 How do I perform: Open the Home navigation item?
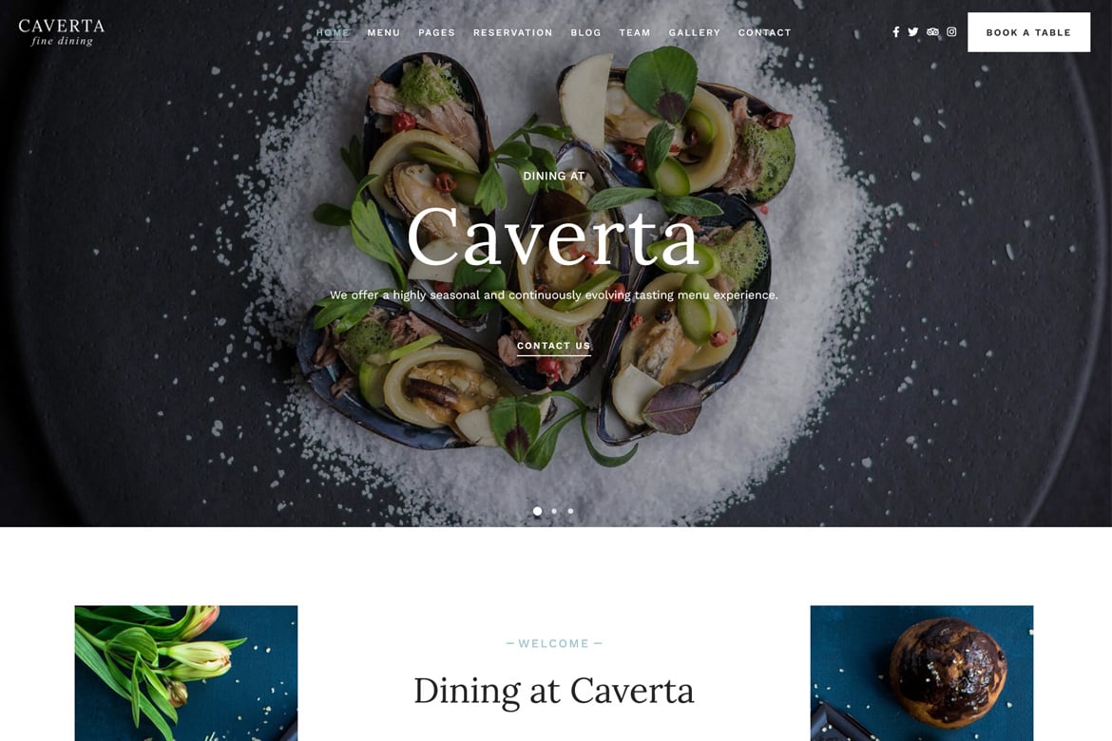coord(333,32)
